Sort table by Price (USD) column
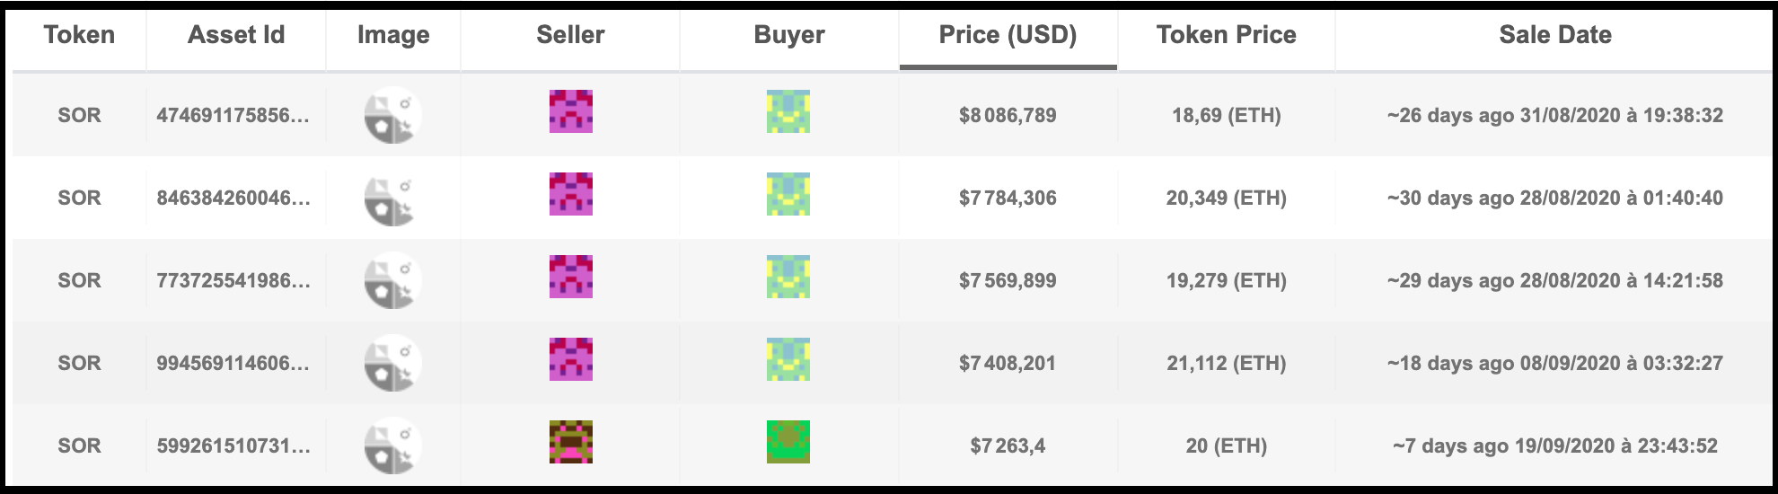Viewport: 1778px width, 494px height. pos(1008,35)
